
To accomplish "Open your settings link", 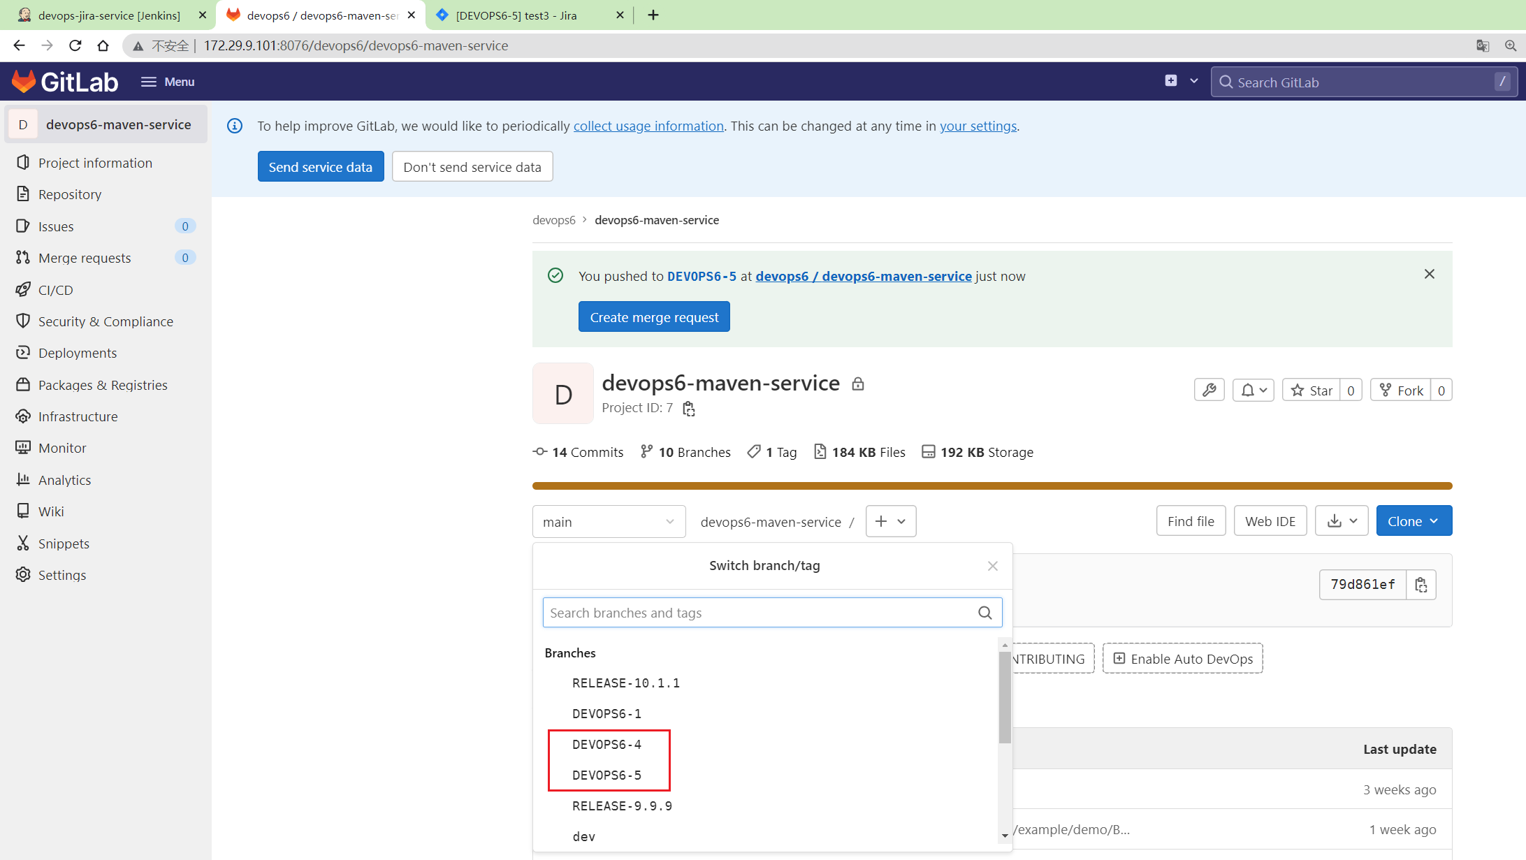I will pyautogui.click(x=978, y=126).
